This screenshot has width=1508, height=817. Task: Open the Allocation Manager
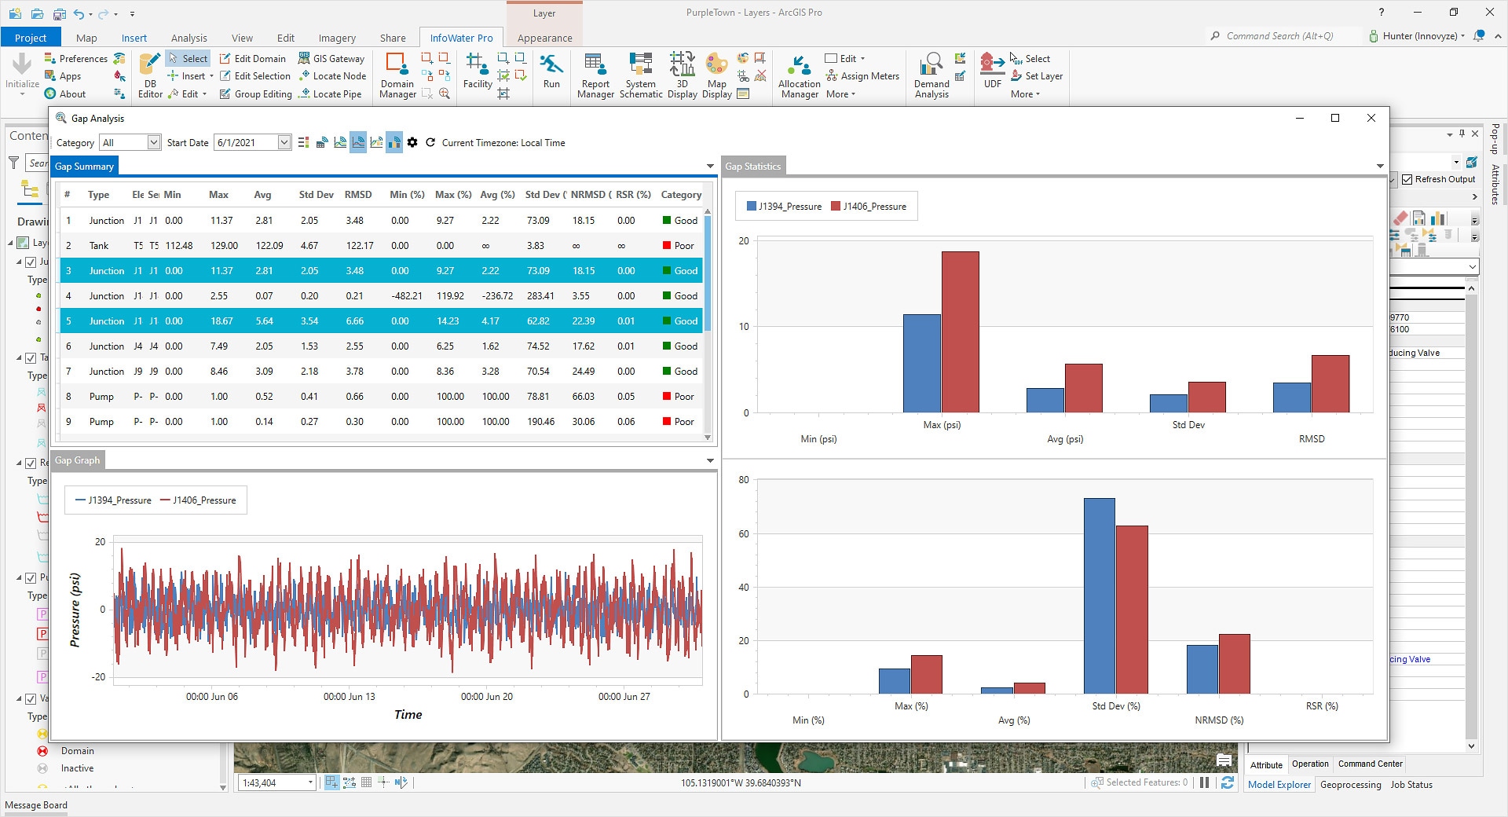click(x=800, y=75)
